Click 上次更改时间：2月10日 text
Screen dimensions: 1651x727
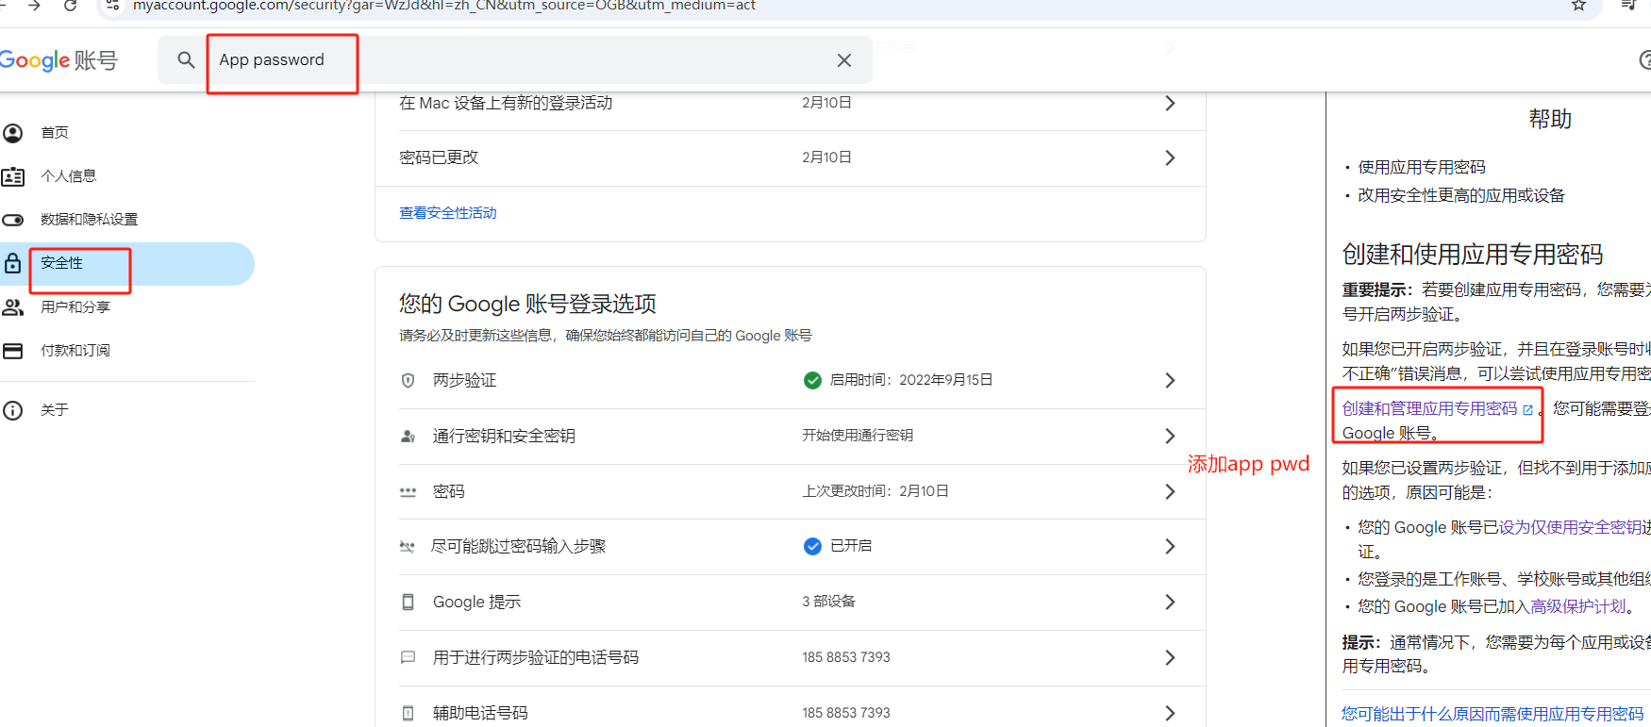pos(876,491)
